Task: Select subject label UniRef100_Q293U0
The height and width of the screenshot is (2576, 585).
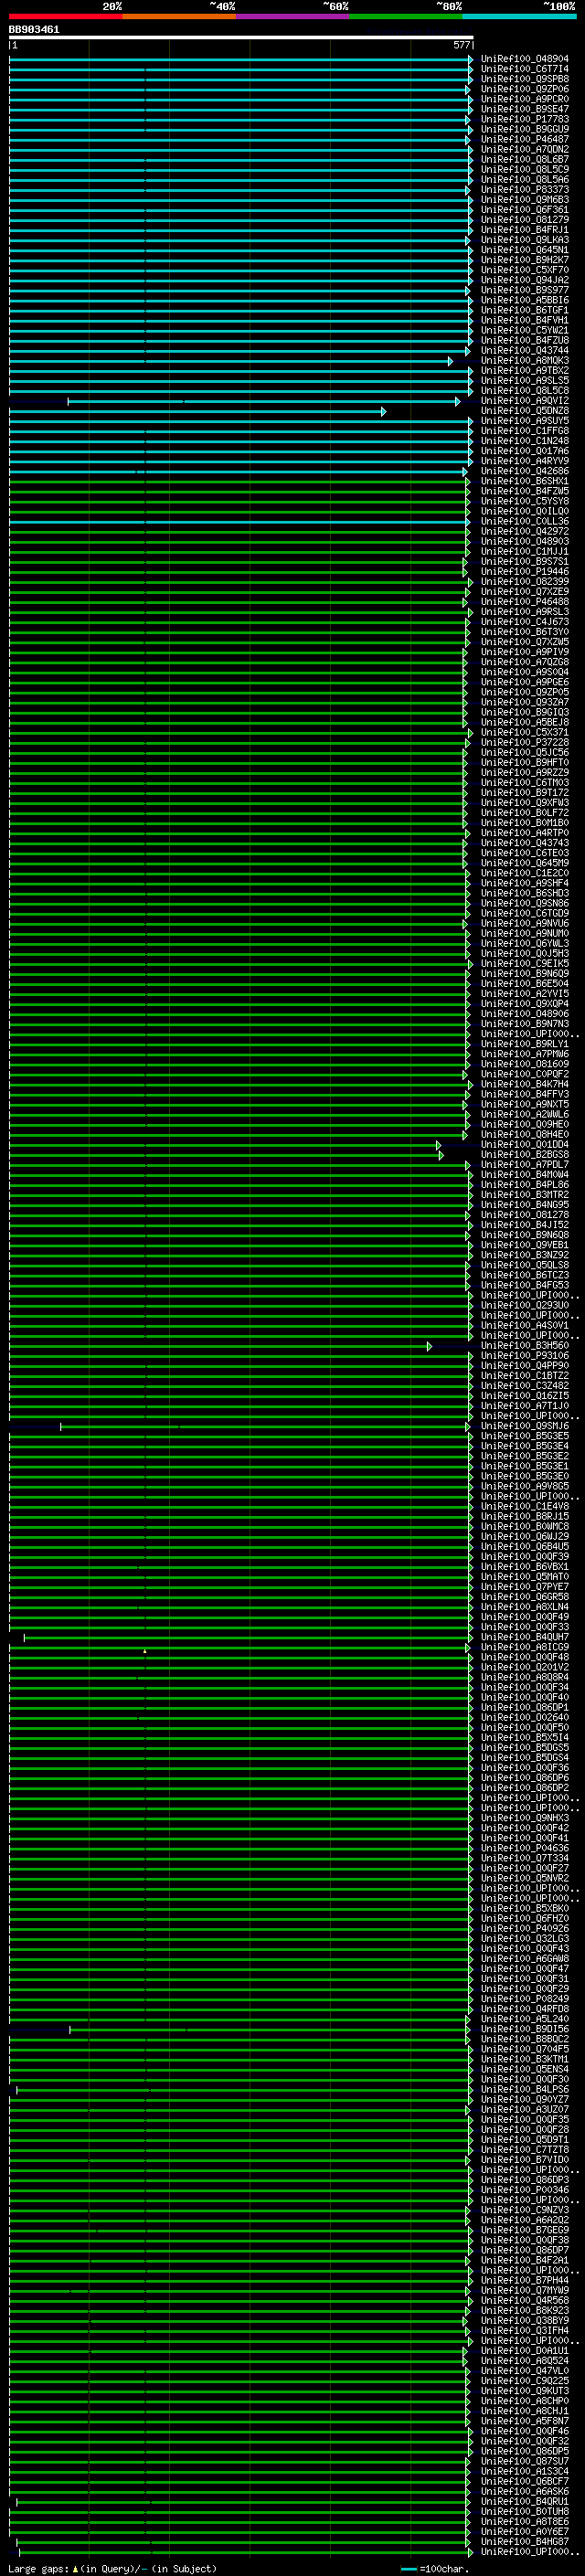Action: (x=524, y=1306)
